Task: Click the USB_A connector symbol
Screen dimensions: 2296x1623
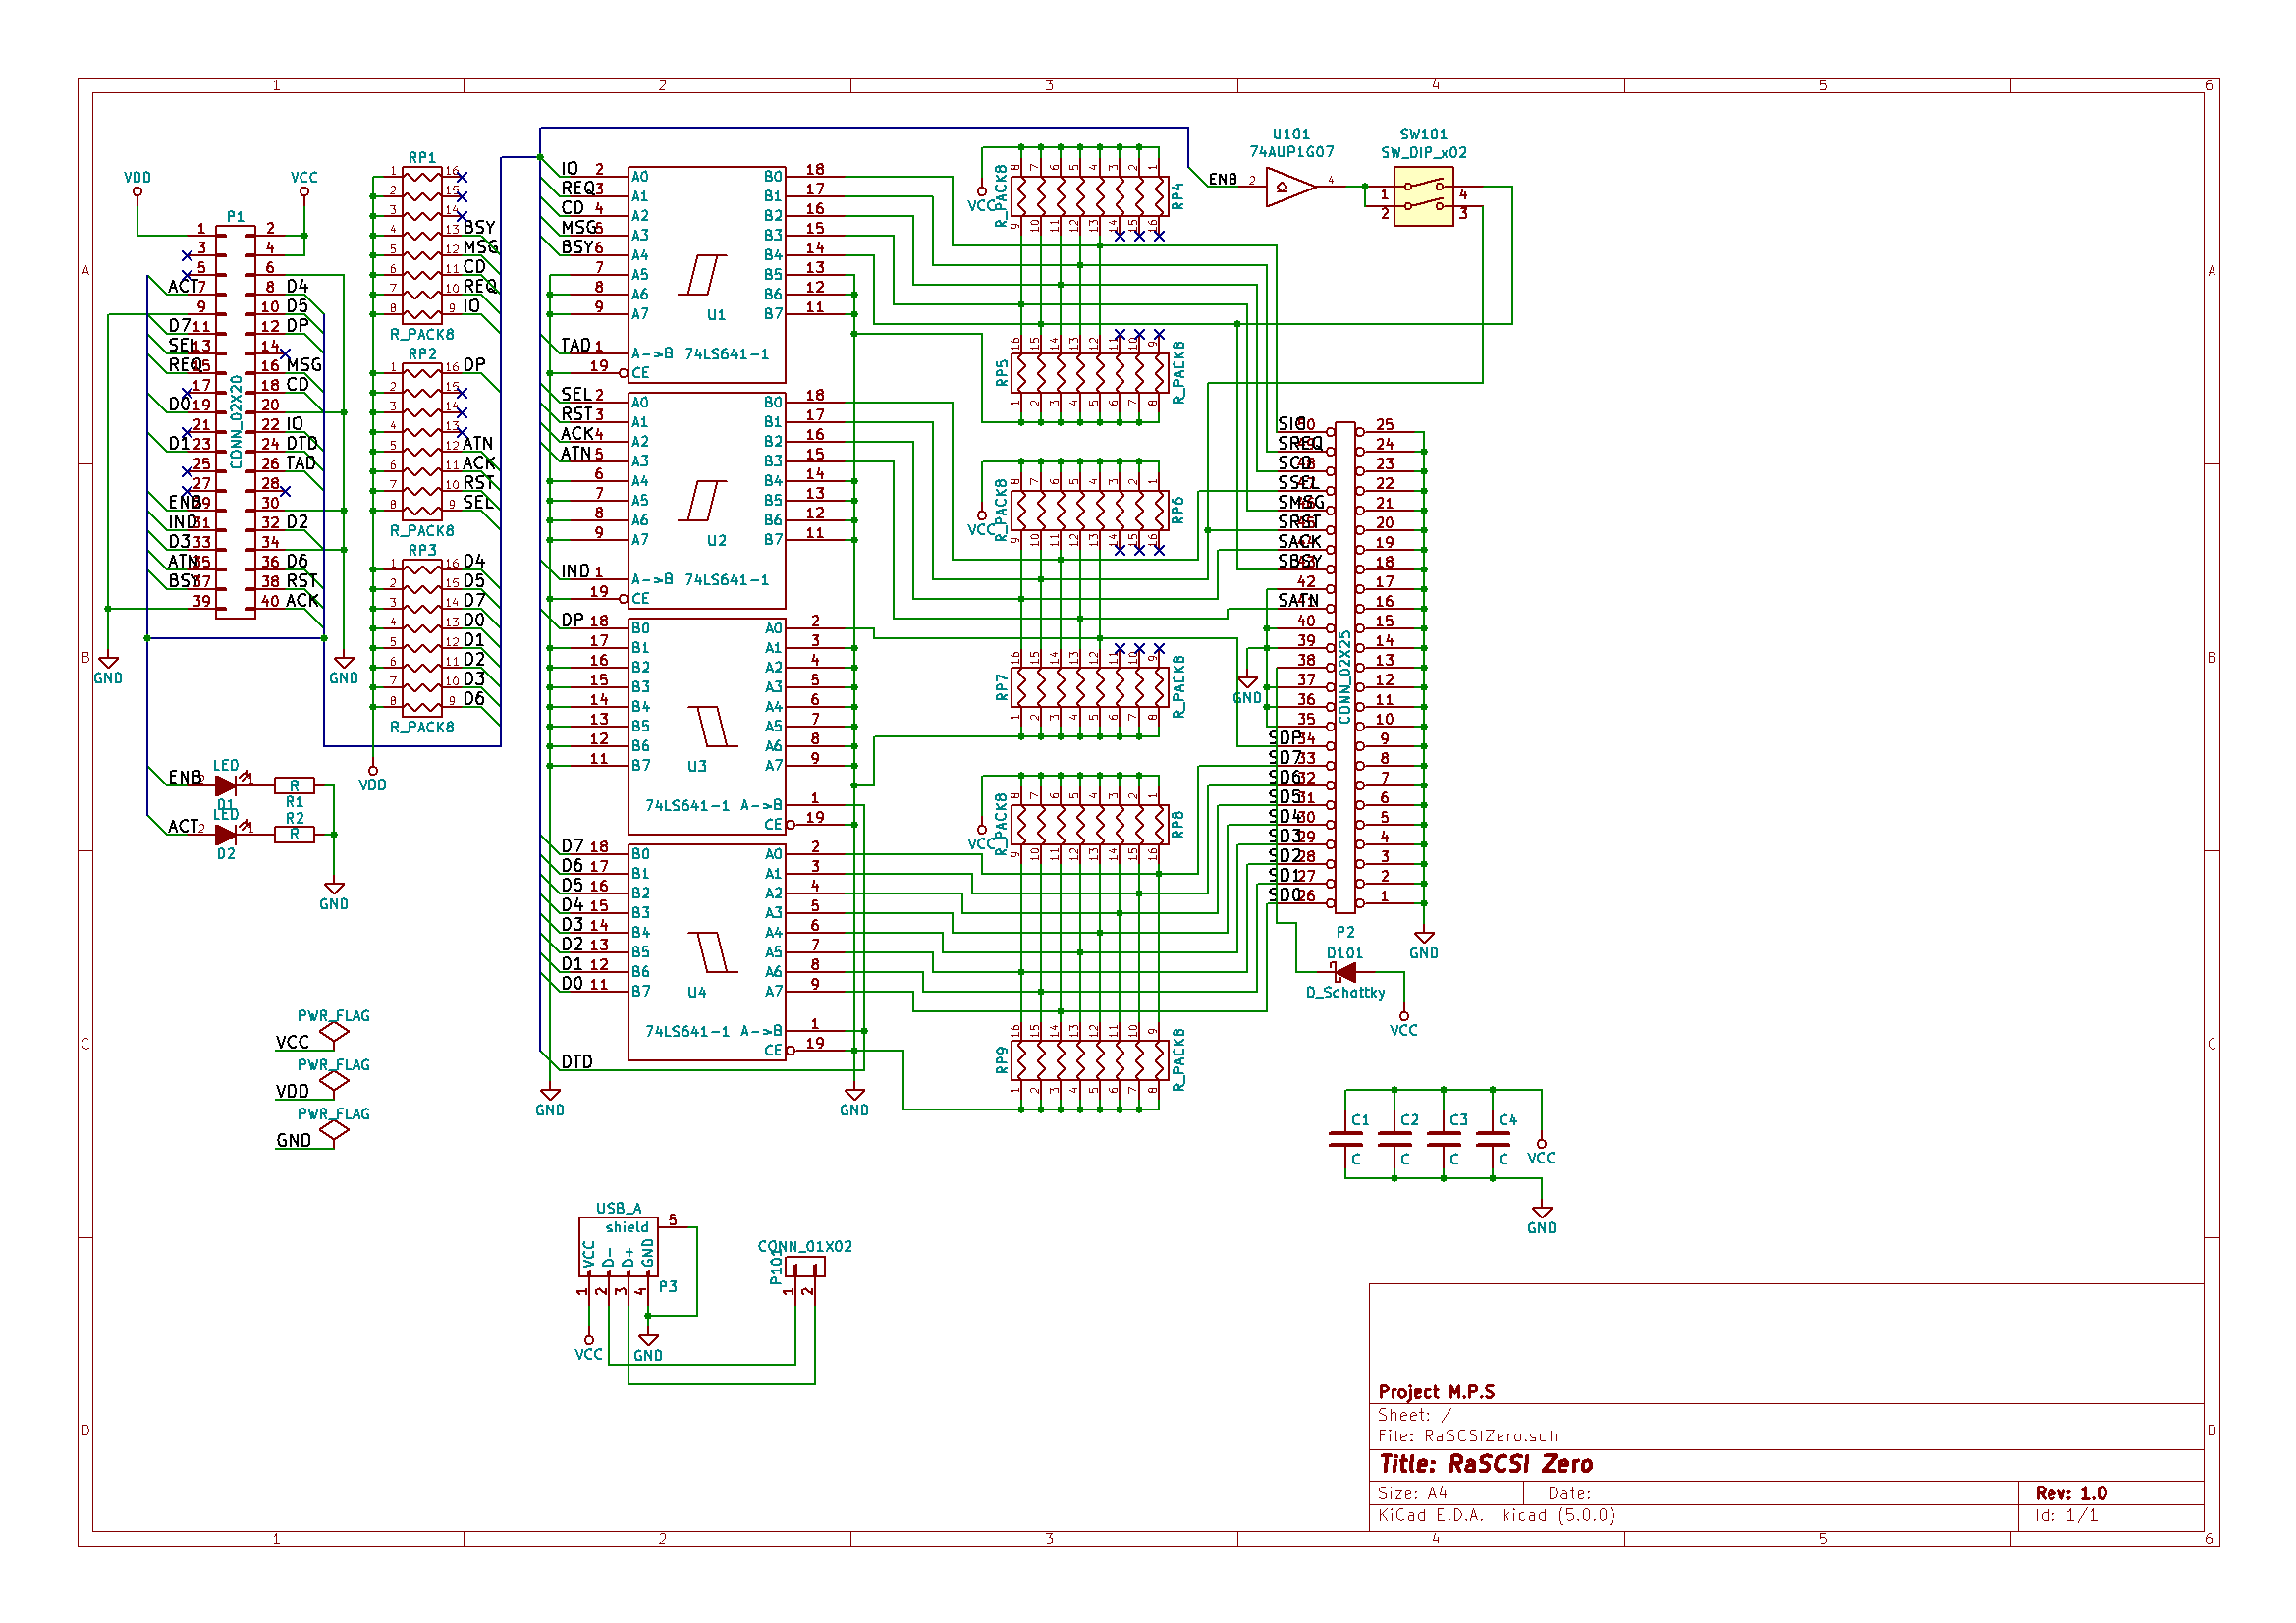Action: 618,1246
